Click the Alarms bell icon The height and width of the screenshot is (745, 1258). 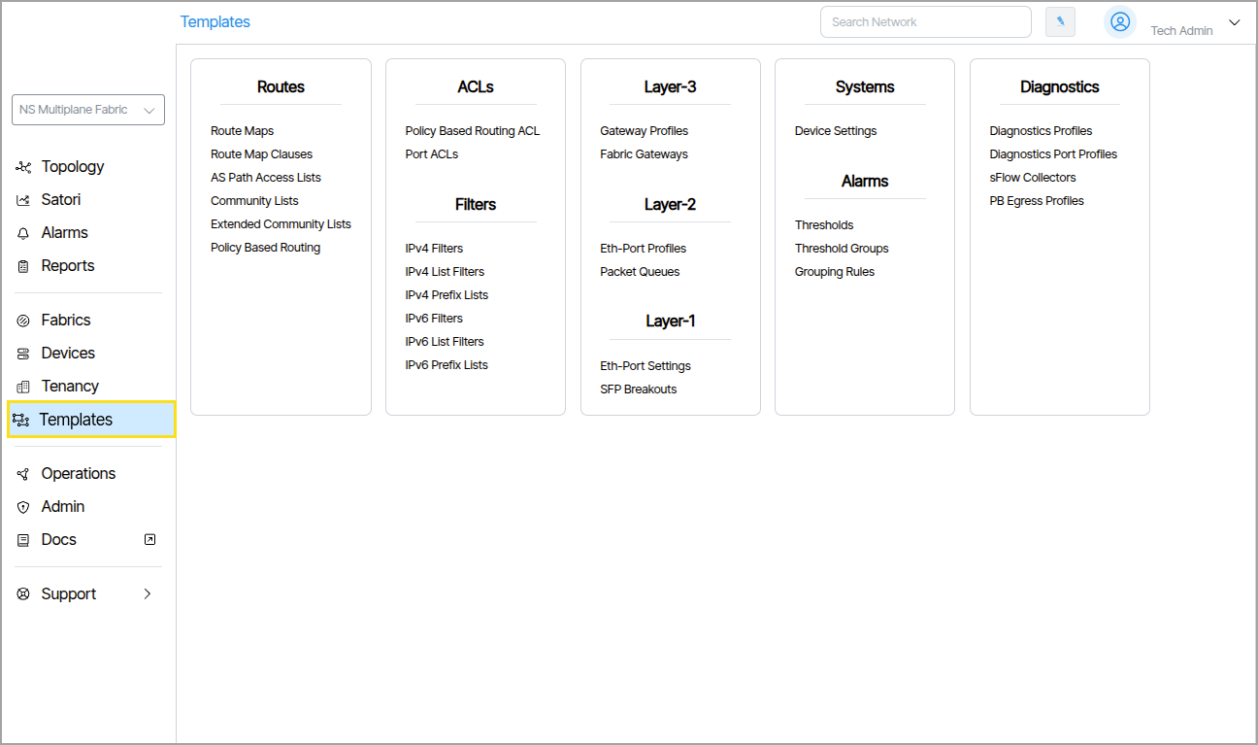[23, 233]
